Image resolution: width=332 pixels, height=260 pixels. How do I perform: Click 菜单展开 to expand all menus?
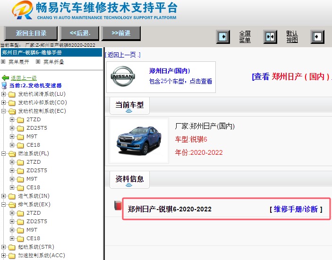click(18, 62)
